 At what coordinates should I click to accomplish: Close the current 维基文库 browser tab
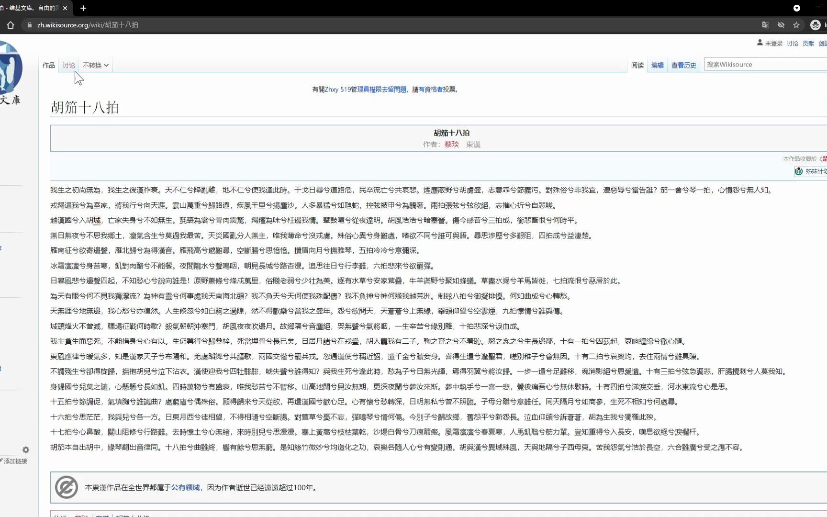click(65, 8)
